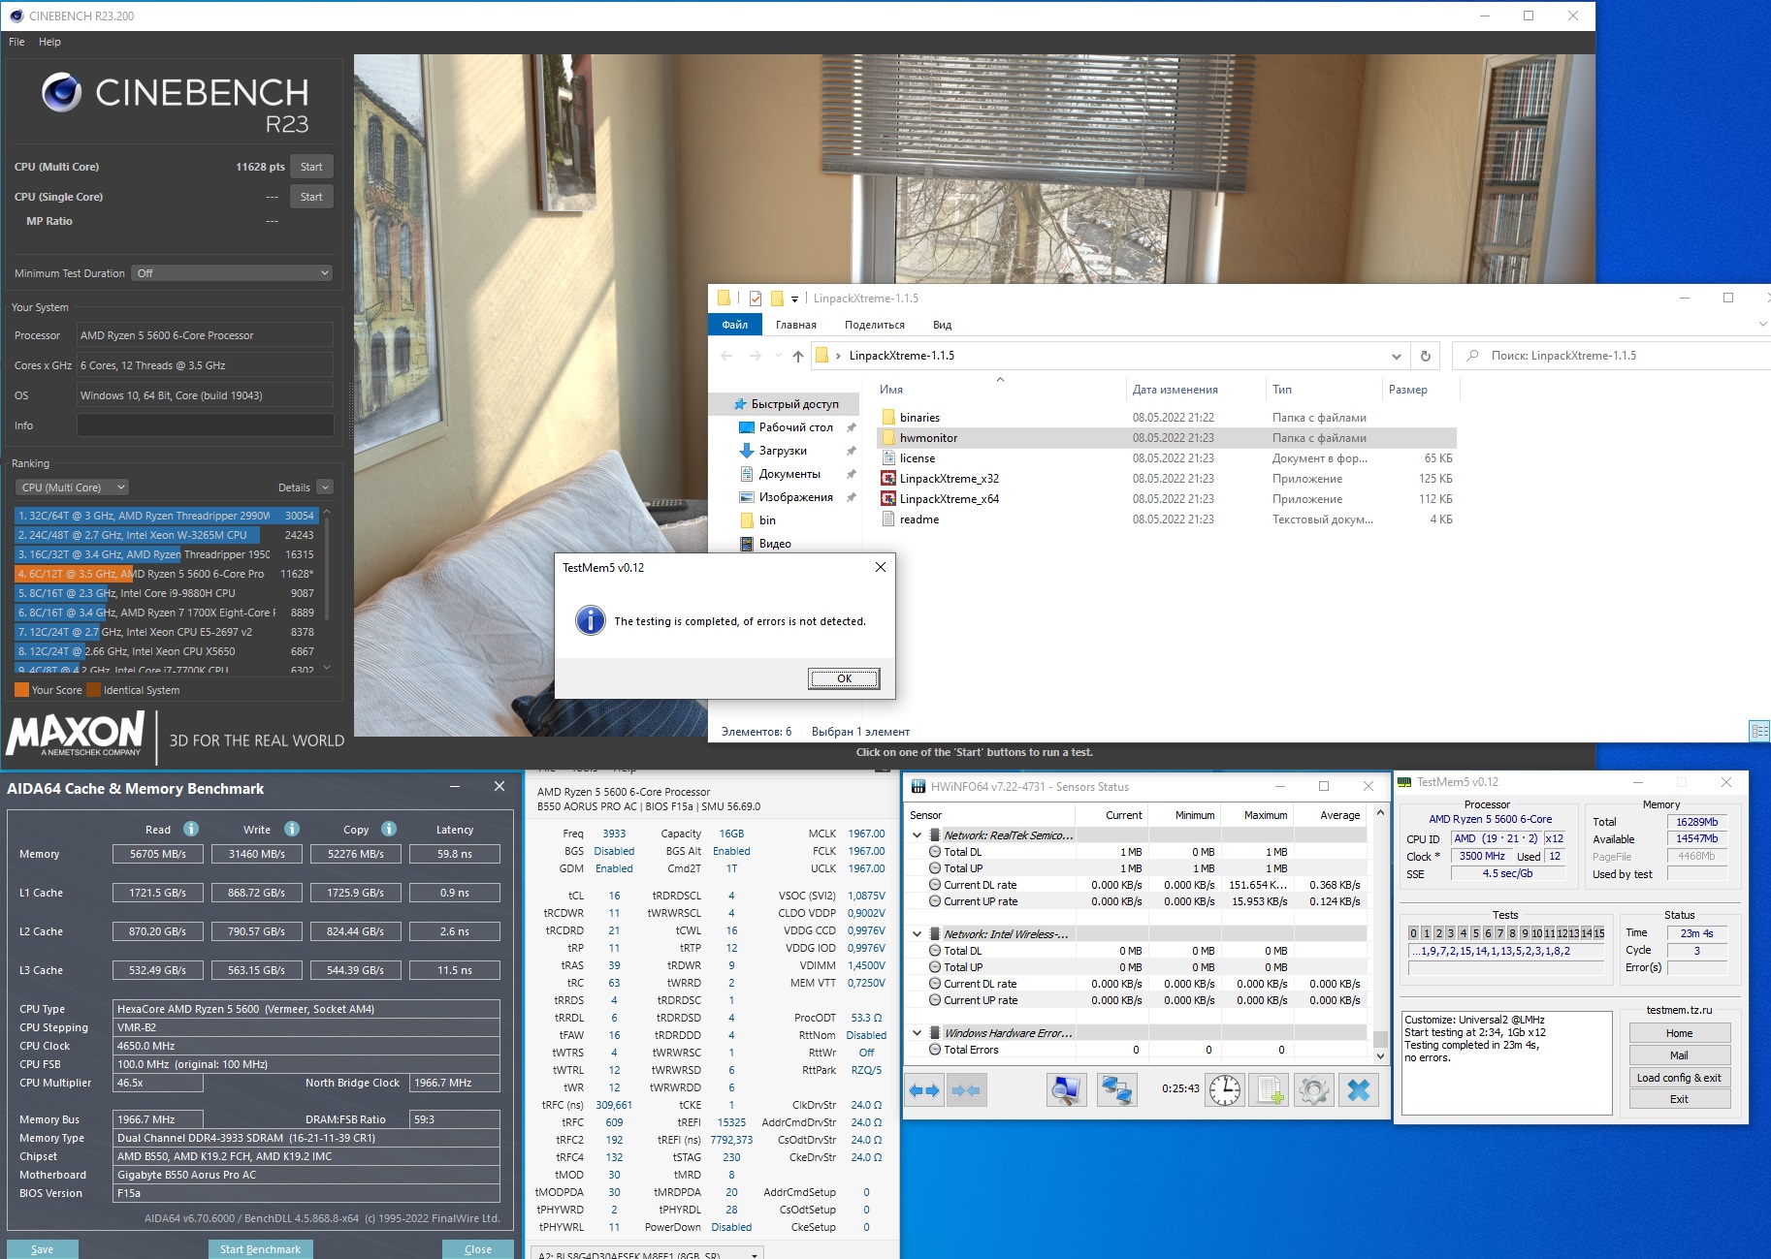Click Explorer up-one-level arrow icon
This screenshot has height=1259, width=1771.
coord(797,356)
